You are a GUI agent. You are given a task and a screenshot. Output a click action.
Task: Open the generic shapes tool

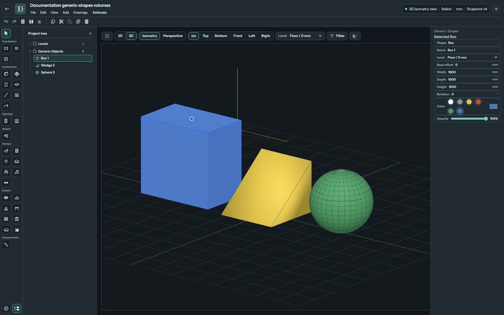[6, 136]
